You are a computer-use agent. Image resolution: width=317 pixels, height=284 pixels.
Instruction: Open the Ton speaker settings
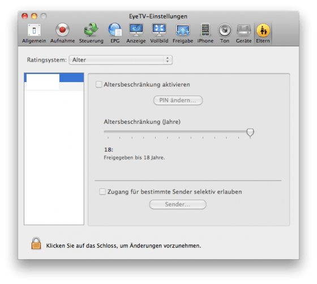225,33
